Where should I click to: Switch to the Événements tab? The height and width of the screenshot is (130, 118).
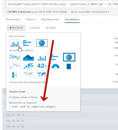[13, 20]
